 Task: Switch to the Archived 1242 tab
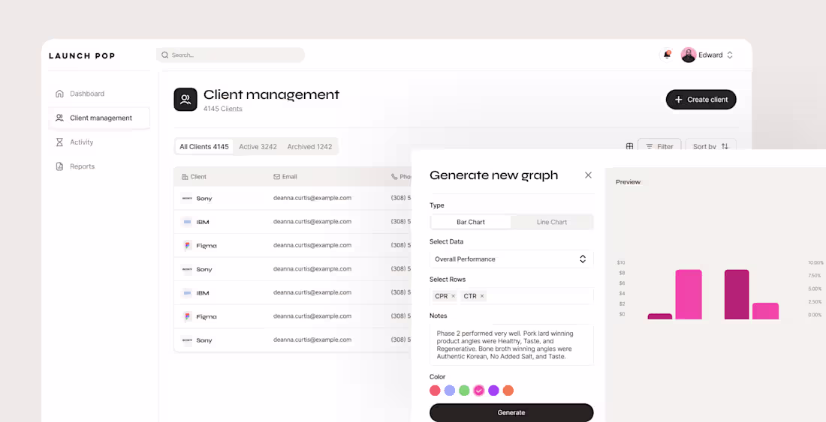click(309, 147)
